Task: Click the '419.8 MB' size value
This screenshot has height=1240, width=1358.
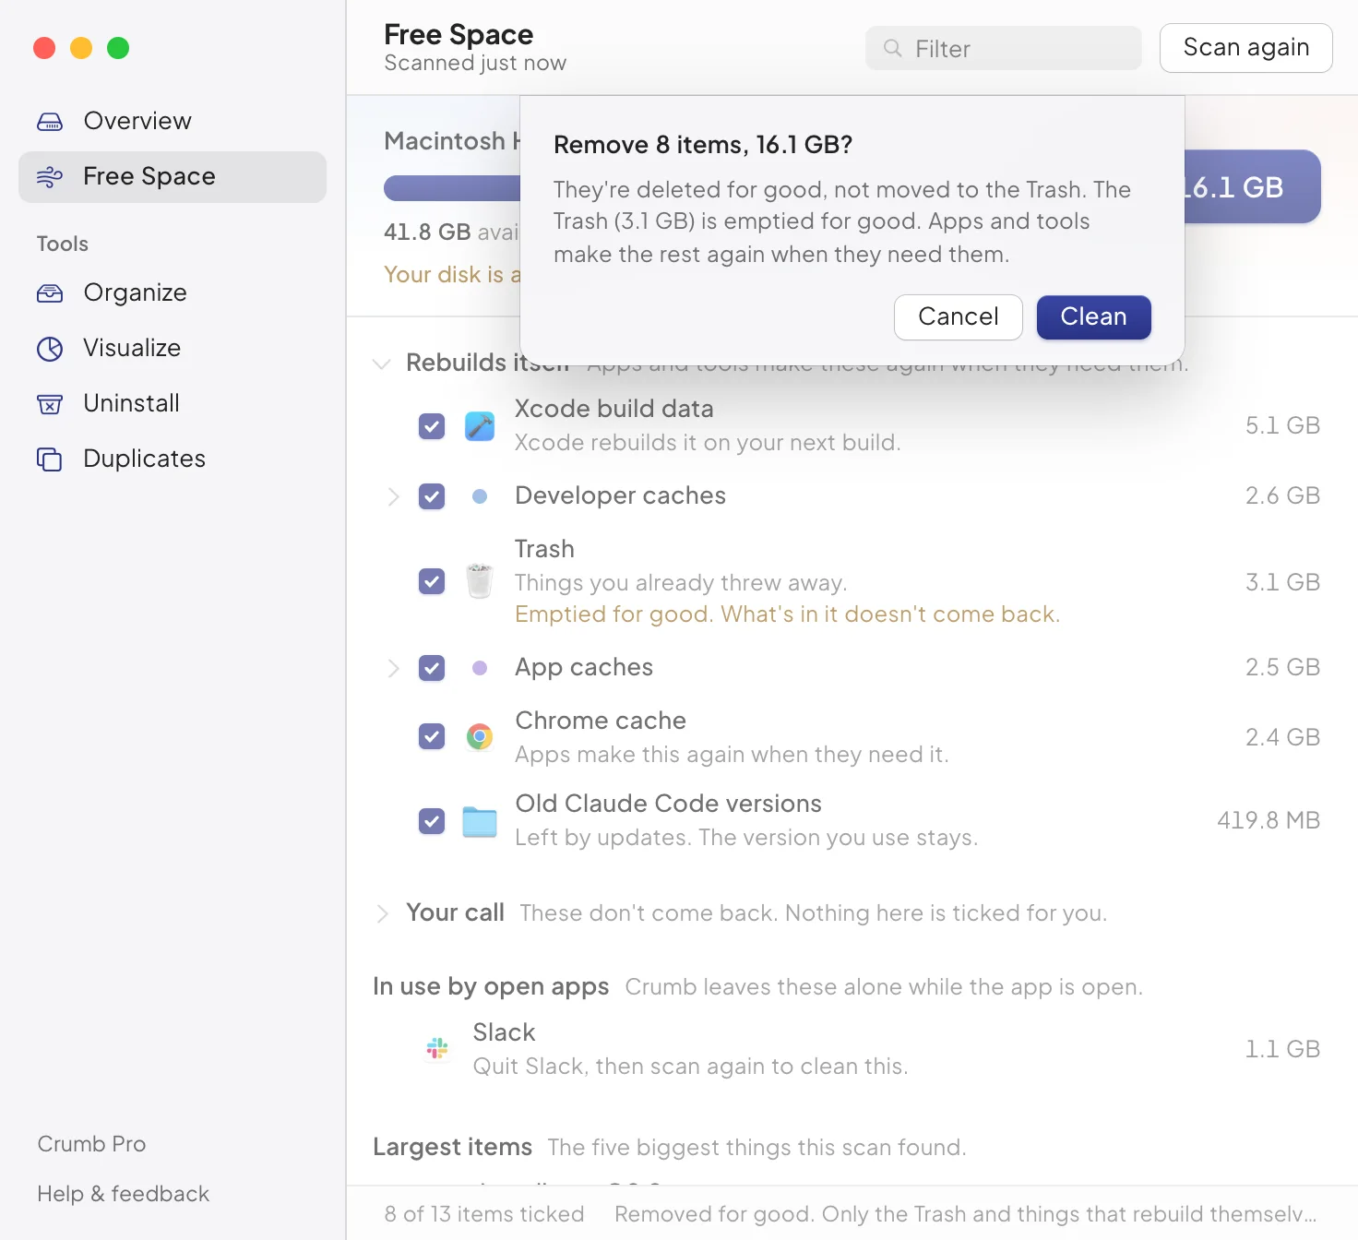Action: pyautogui.click(x=1269, y=820)
